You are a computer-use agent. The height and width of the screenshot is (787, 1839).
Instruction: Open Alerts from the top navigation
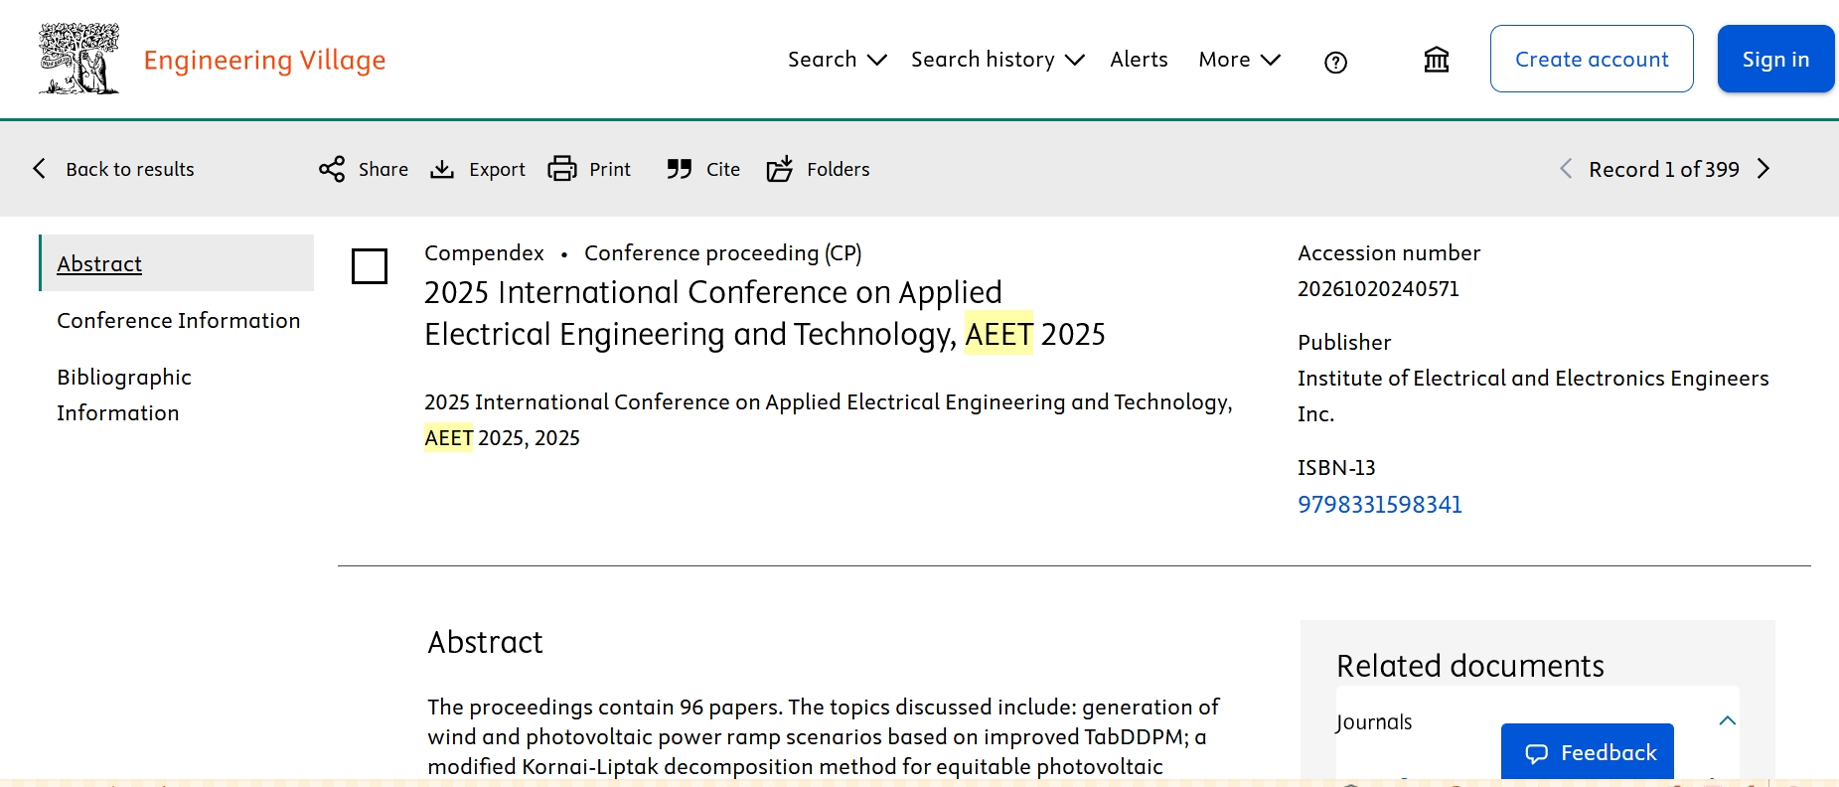[x=1139, y=60]
